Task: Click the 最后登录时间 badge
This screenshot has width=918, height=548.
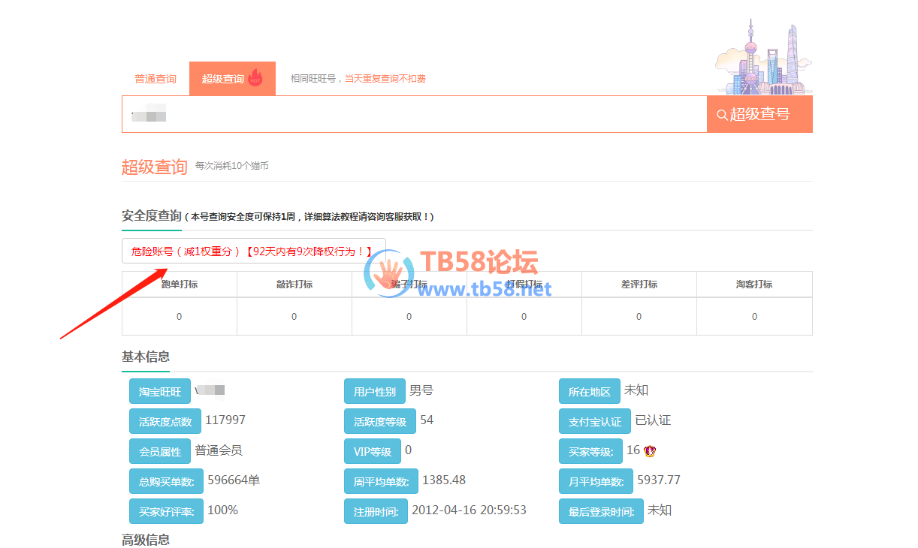Action: pyautogui.click(x=601, y=510)
